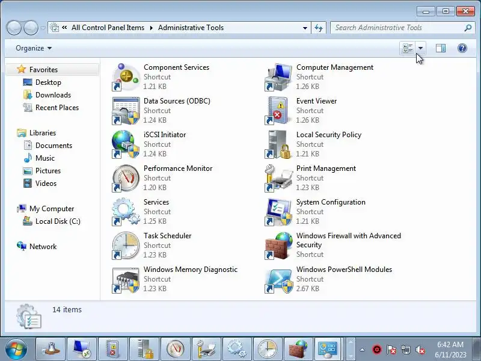
Task: Refresh the Administrative Tools folder
Action: [319, 28]
